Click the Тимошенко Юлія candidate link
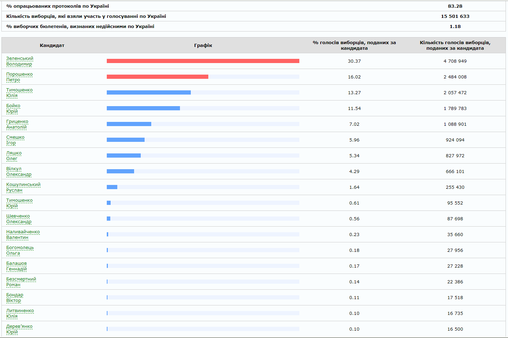Viewport: 508px width, 338px height. click(x=19, y=90)
